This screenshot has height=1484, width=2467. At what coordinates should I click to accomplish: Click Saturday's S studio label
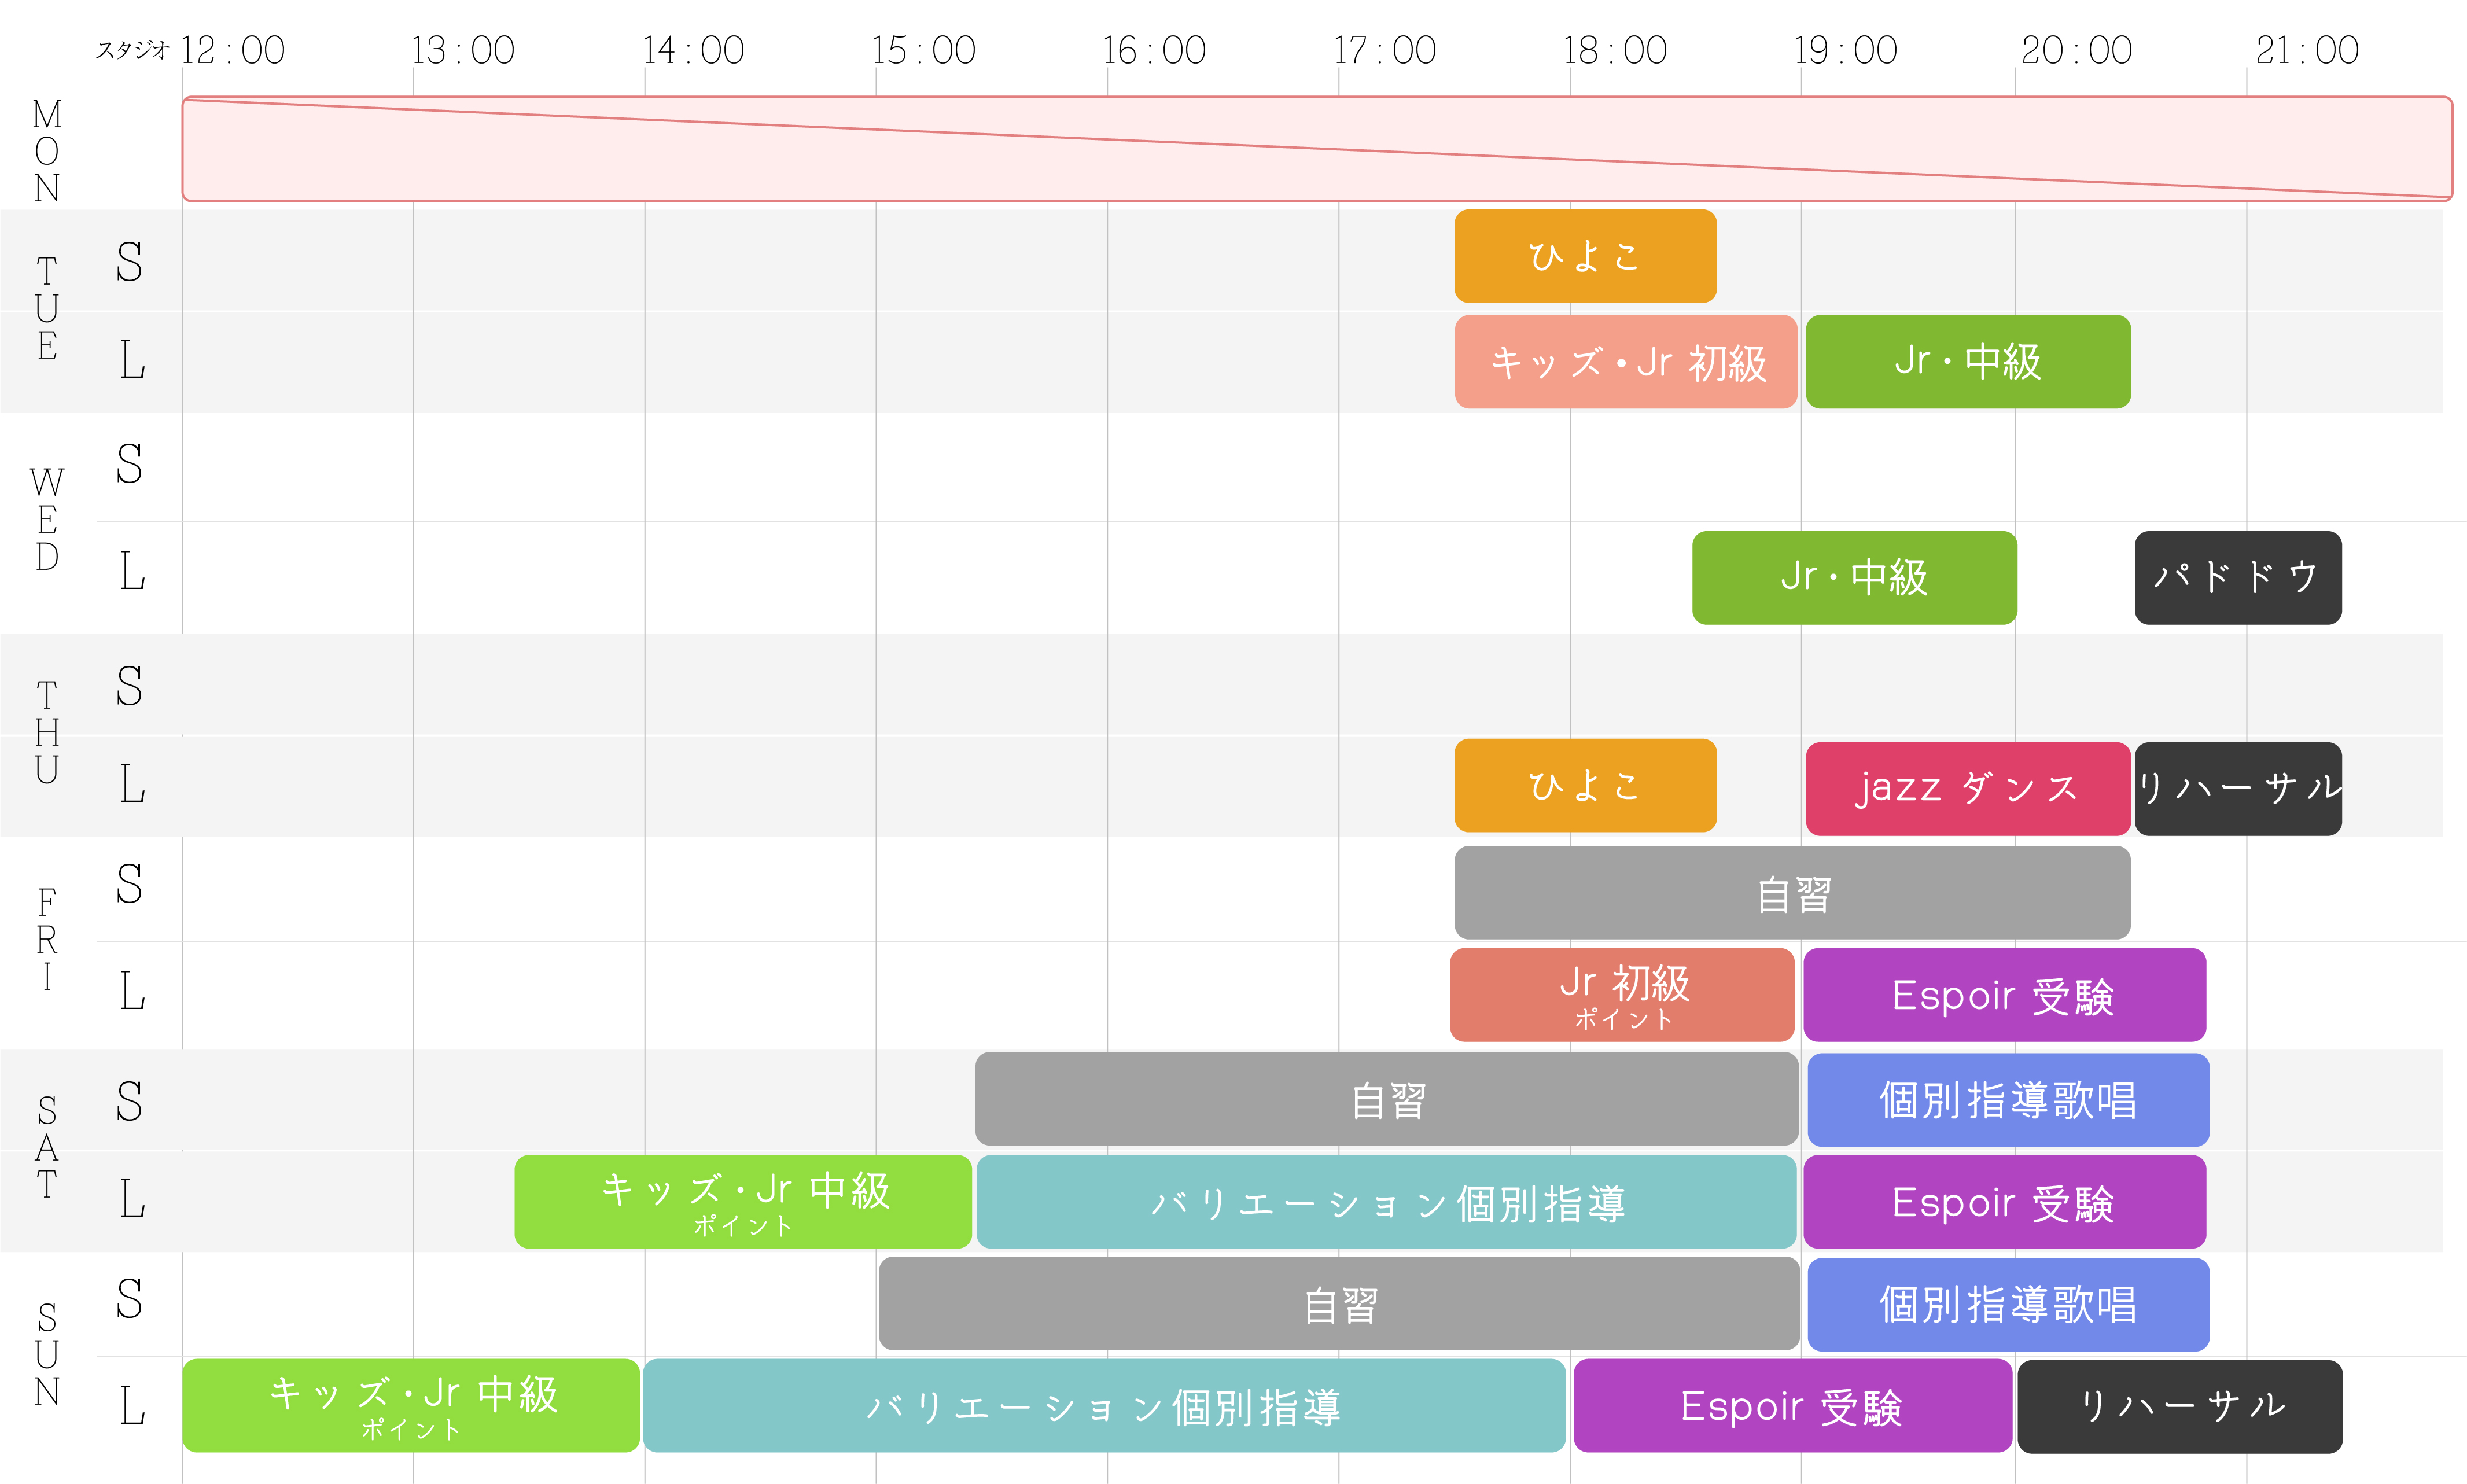pos(129,1102)
